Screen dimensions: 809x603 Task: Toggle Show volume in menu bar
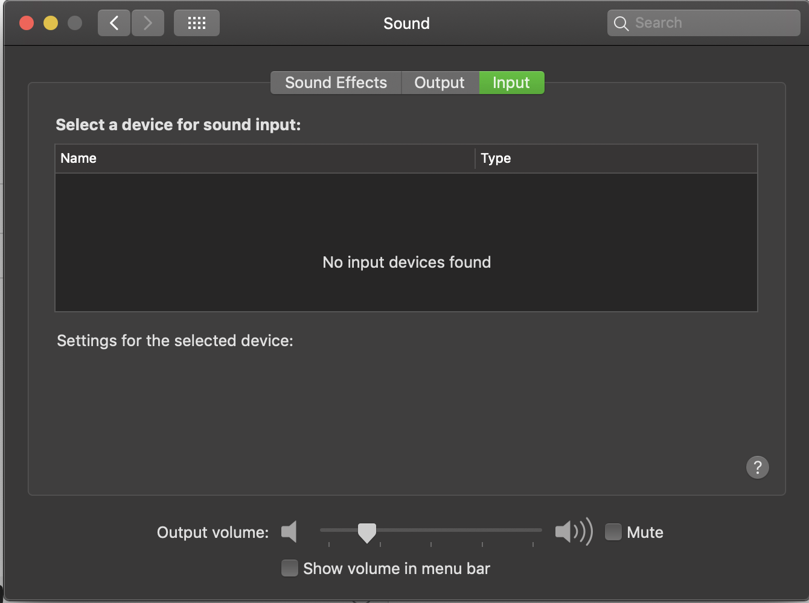290,568
